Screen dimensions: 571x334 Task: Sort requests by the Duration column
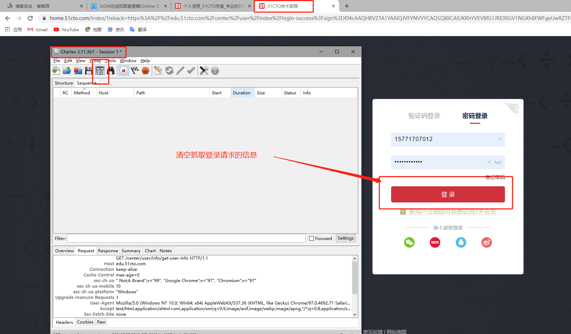point(242,93)
